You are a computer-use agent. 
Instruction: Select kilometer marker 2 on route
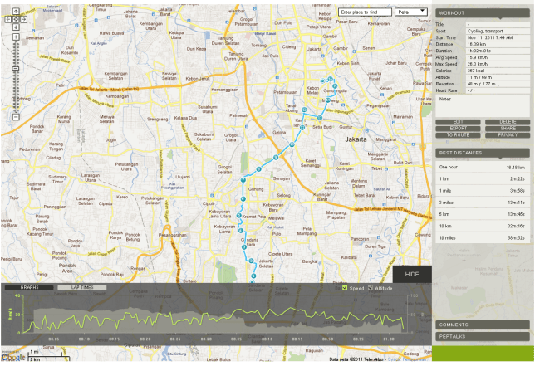pyautogui.click(x=251, y=261)
